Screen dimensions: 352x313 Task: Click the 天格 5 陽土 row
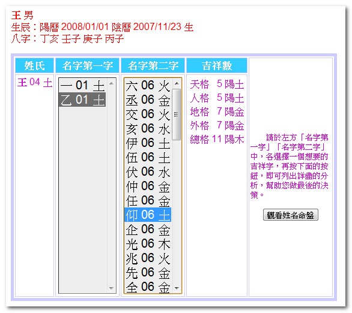coord(217,84)
